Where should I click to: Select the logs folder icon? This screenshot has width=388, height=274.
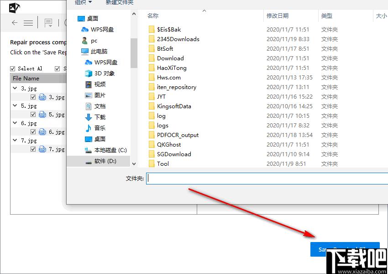tap(152, 126)
